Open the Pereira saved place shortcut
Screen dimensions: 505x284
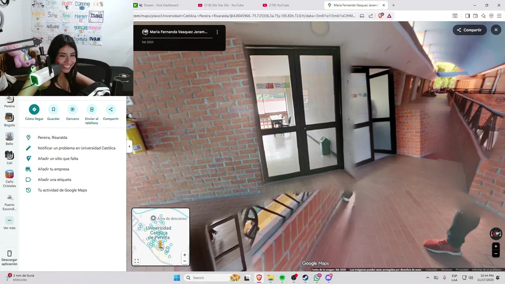point(9,102)
